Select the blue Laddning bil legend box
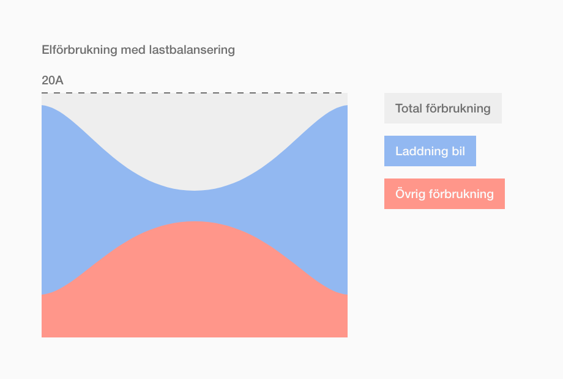563x379 pixels. (430, 151)
